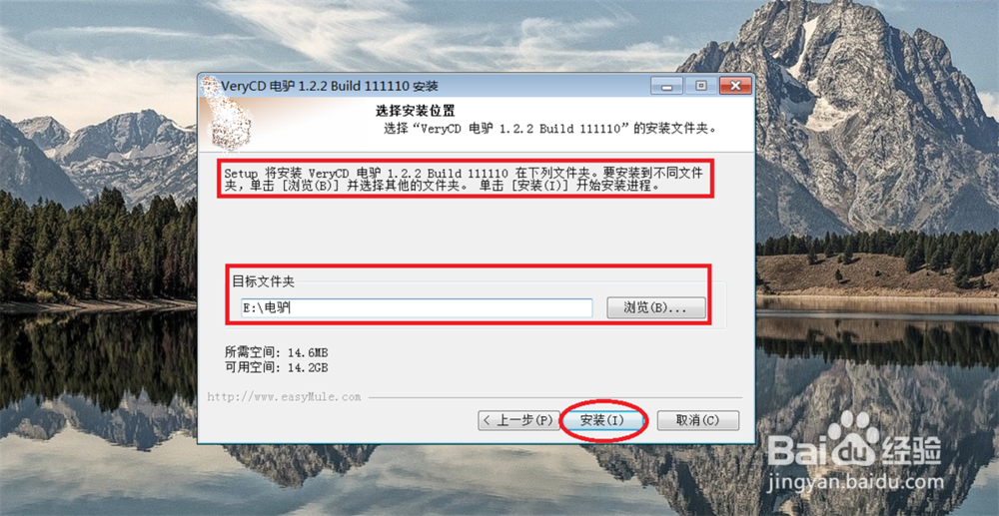Viewport: 999px width, 516px height.
Task: Close the VeryCD 电驴 installer window
Action: (x=736, y=85)
